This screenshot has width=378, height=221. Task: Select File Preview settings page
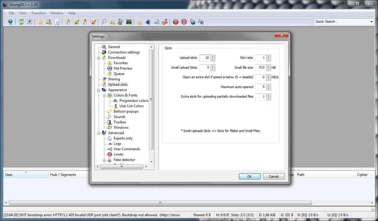pyautogui.click(x=123, y=68)
